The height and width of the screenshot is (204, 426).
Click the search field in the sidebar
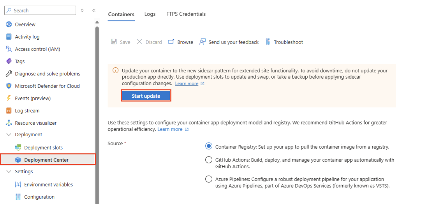[x=40, y=10]
